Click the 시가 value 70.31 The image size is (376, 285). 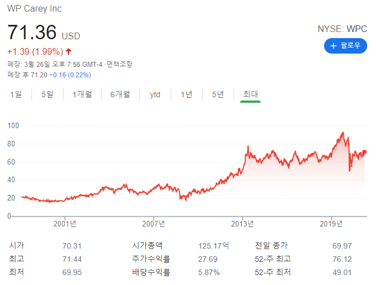tap(72, 246)
